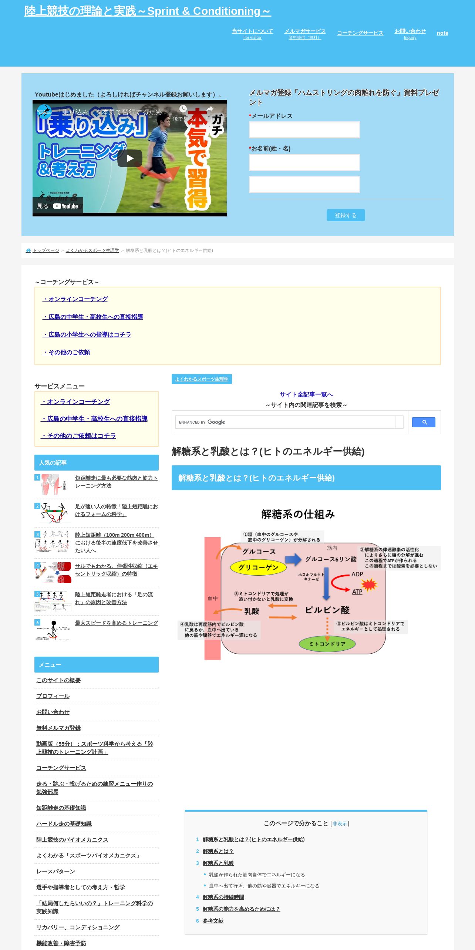Viewport: 475px width, 950px height.
Task: Open 短距離走の基礎知識 menu link
Action: [61, 808]
